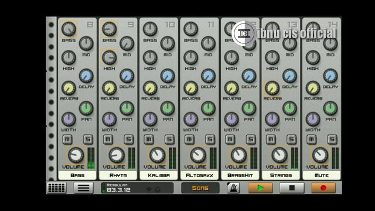The height and width of the screenshot is (211, 375).
Task: Toggle the metronome icon
Action: click(233, 188)
